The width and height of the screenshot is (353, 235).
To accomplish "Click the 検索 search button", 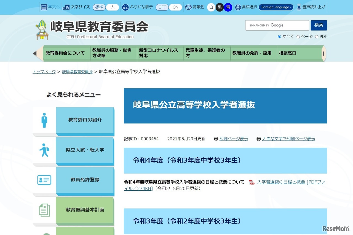I will tap(319, 25).
